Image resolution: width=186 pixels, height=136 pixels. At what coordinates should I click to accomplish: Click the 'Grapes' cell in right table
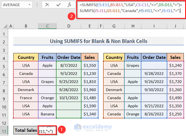133,65
